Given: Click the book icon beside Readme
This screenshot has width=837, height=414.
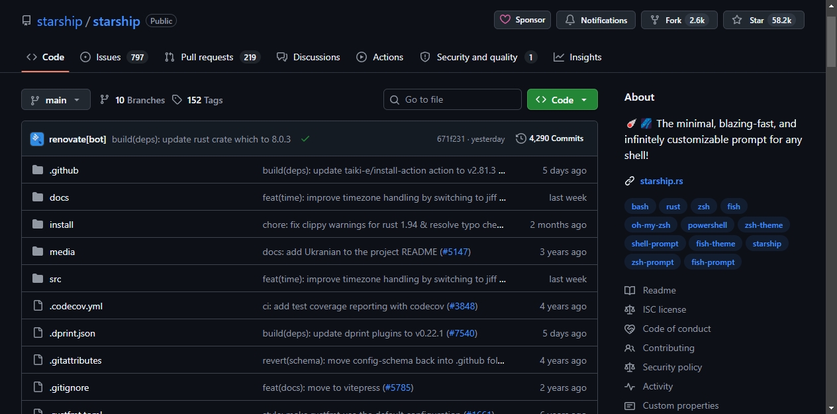Looking at the screenshot, I should (x=630, y=290).
